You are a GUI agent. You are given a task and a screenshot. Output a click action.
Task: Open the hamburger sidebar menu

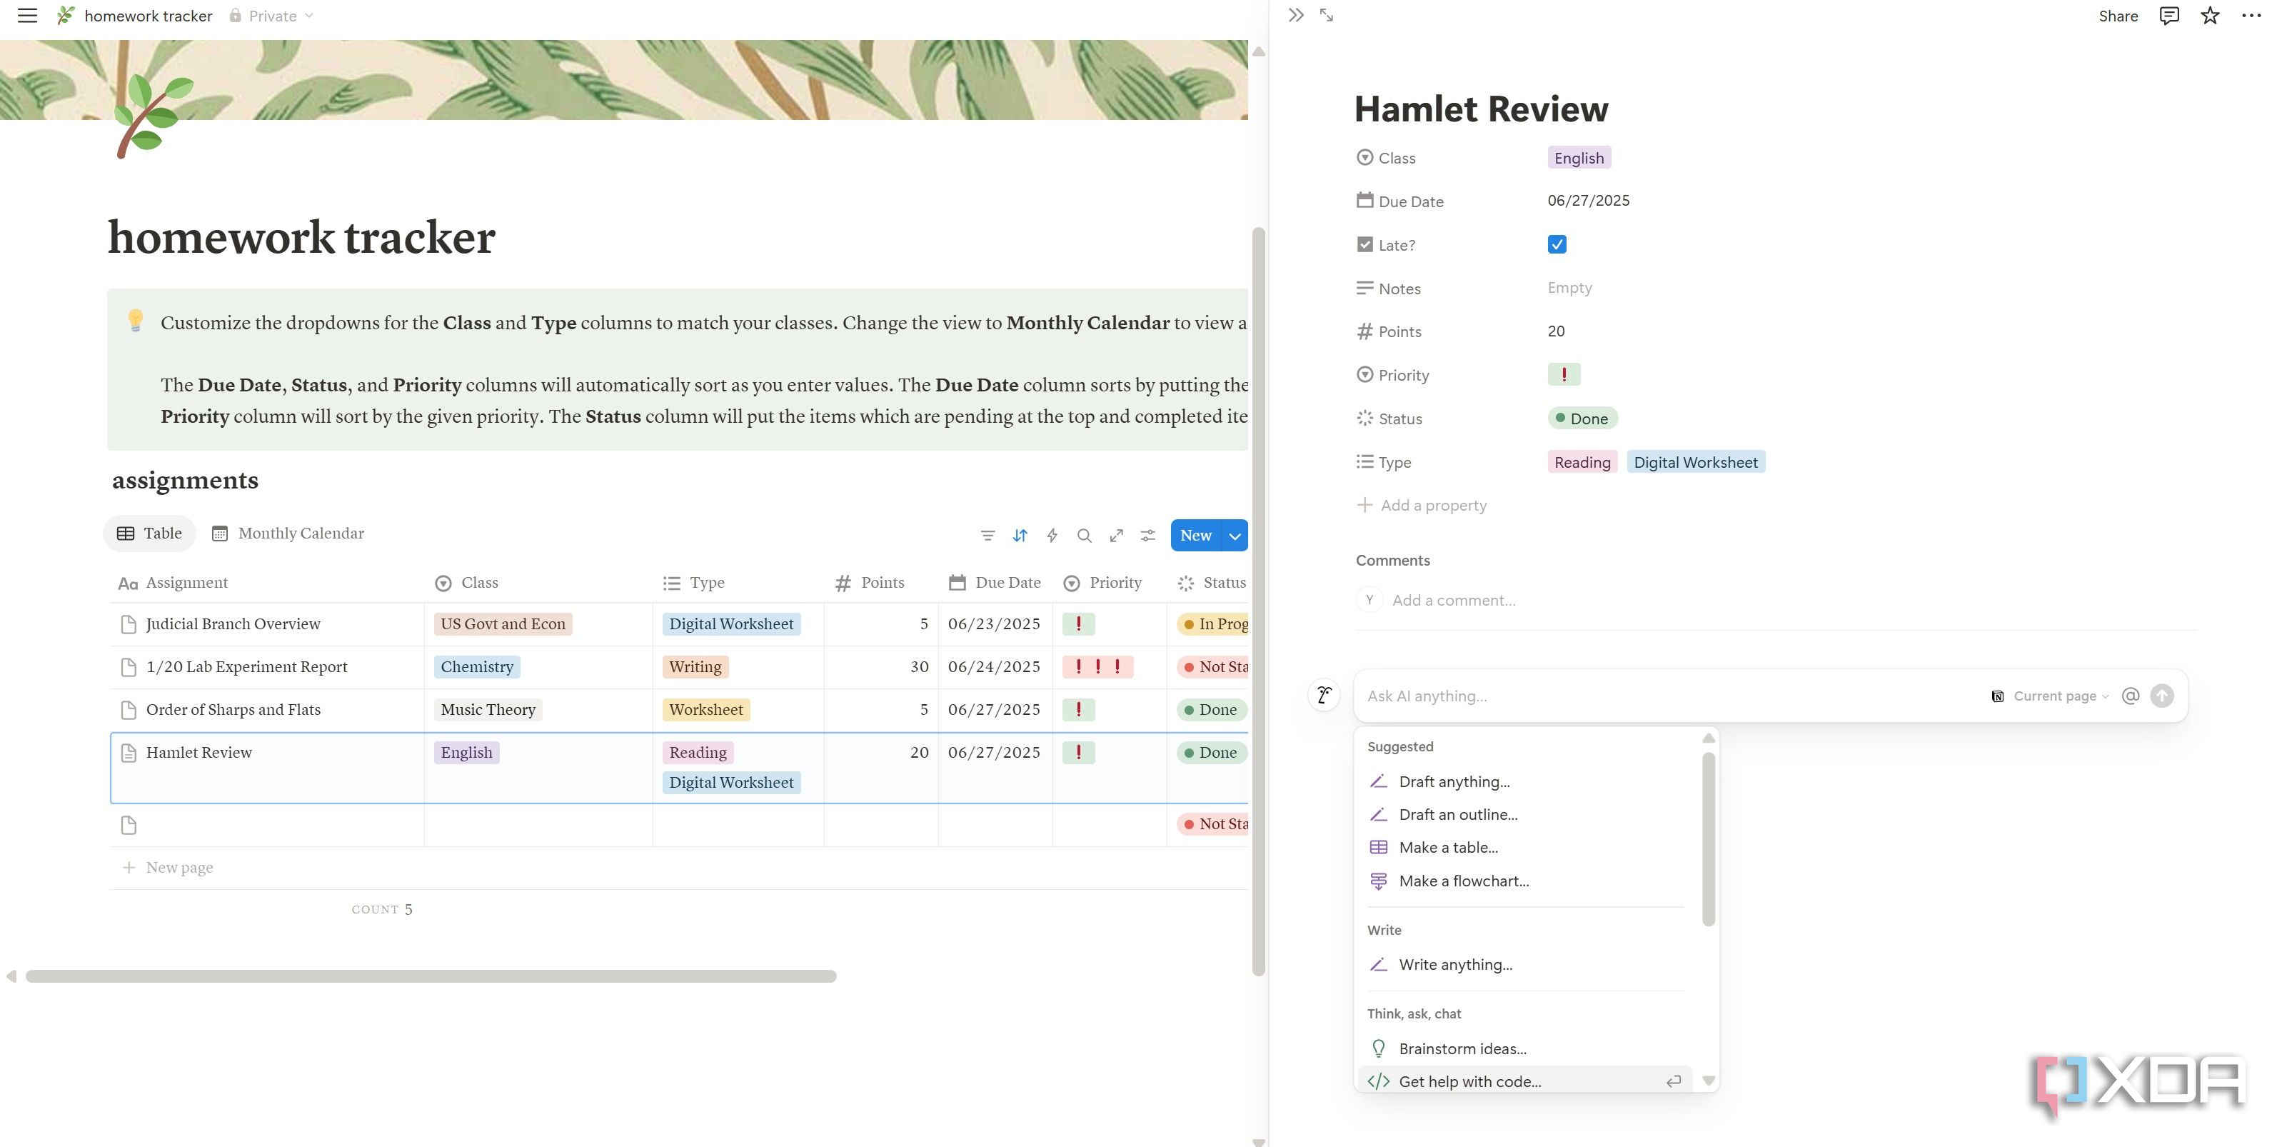(x=27, y=16)
